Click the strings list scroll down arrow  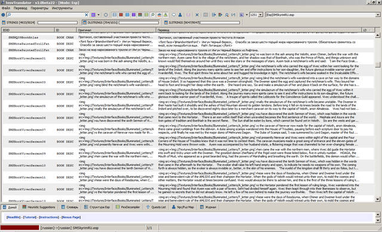(x=378, y=199)
